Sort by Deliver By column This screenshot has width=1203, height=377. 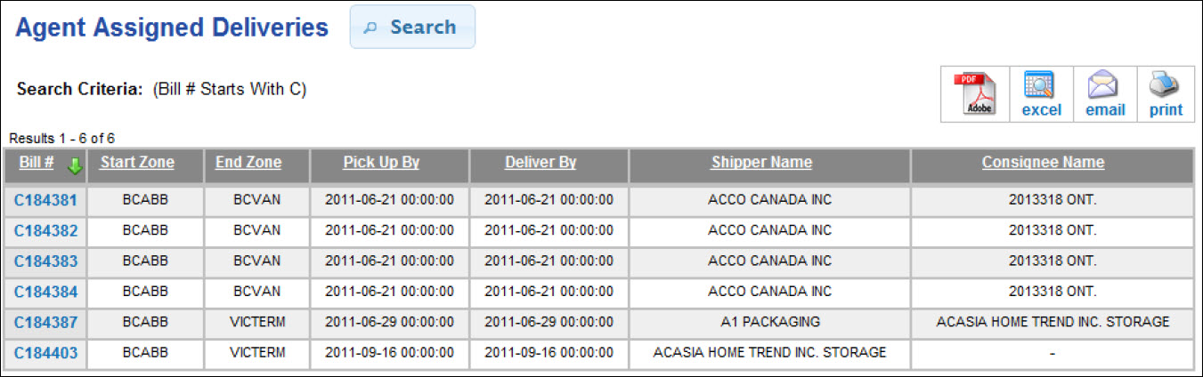(541, 163)
